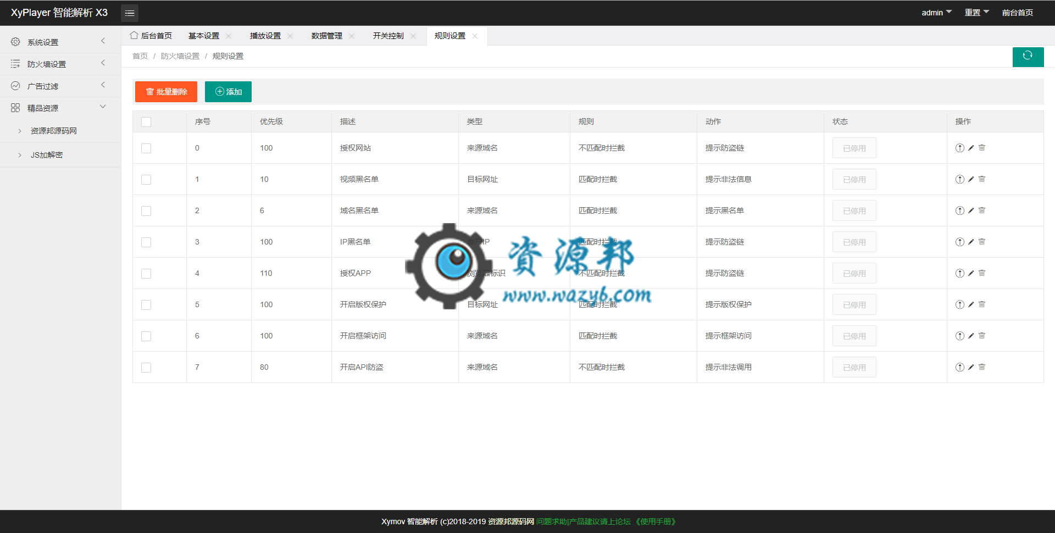Toggle 已停用 status for 开启API防盗
Viewport: 1055px width, 533px height.
point(854,368)
